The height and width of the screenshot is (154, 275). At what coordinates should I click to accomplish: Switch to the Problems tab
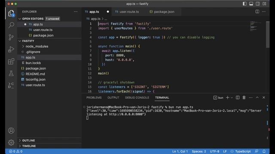tap(94, 98)
